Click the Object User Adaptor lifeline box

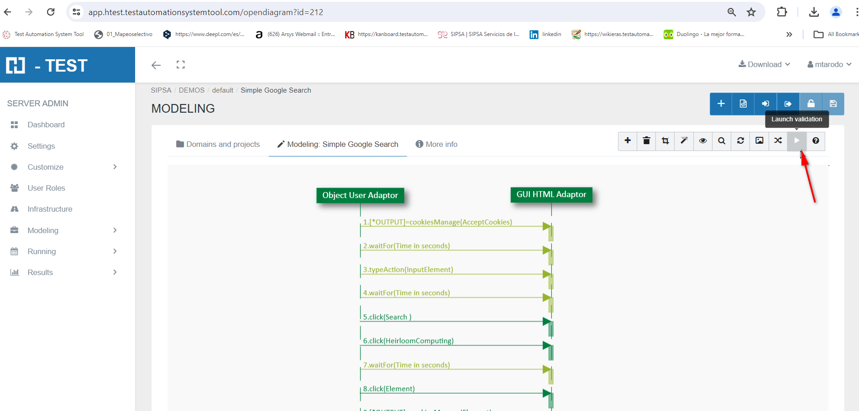coord(360,195)
